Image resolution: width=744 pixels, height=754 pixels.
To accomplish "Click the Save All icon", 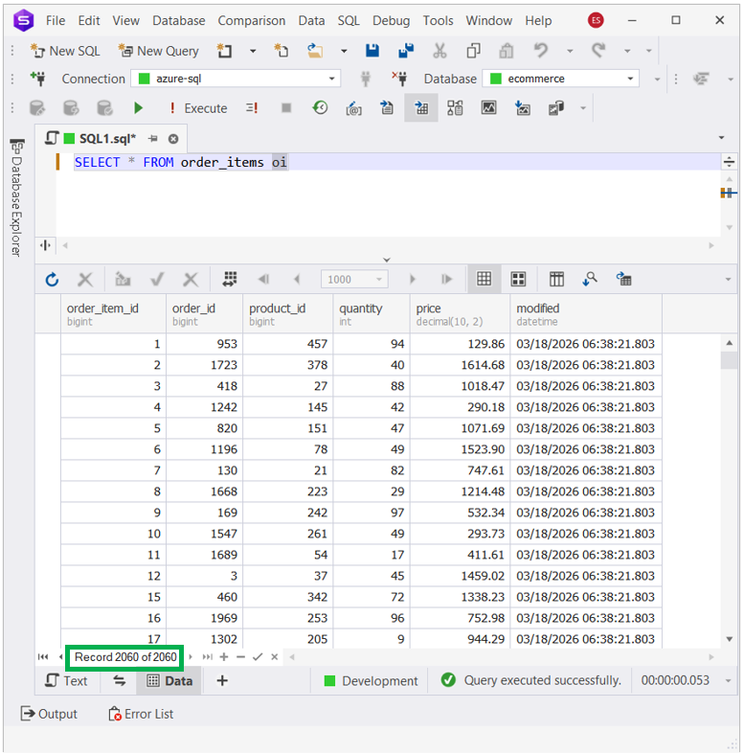I will coord(406,51).
